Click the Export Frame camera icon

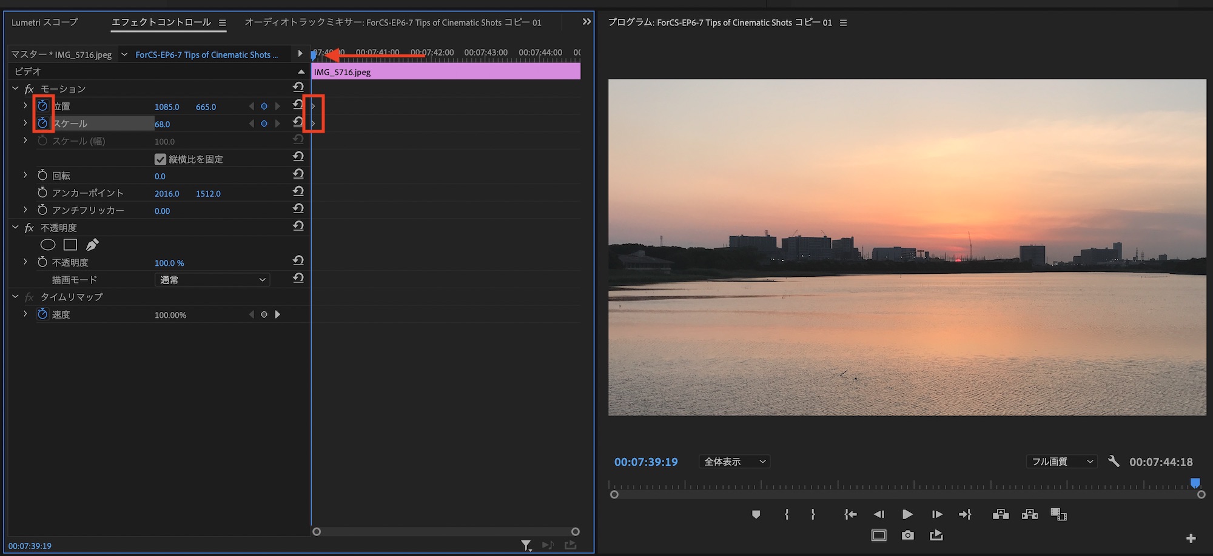click(907, 535)
